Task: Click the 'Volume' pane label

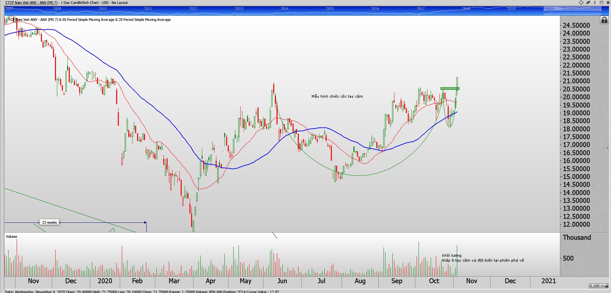Action: tap(11, 236)
